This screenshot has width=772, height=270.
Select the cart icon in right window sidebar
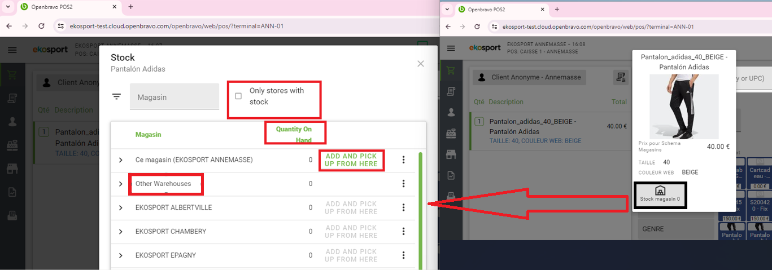coord(451,71)
